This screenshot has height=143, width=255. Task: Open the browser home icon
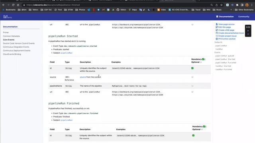point(18,5)
